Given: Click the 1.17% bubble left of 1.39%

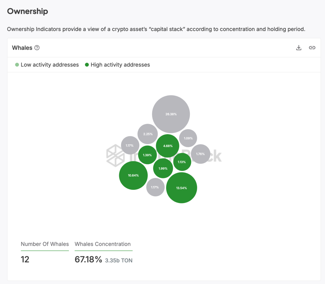Looking at the screenshot, I should tap(130, 145).
